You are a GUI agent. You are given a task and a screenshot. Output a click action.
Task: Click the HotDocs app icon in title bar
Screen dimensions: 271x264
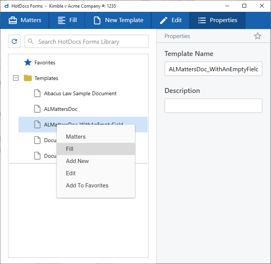point(6,6)
